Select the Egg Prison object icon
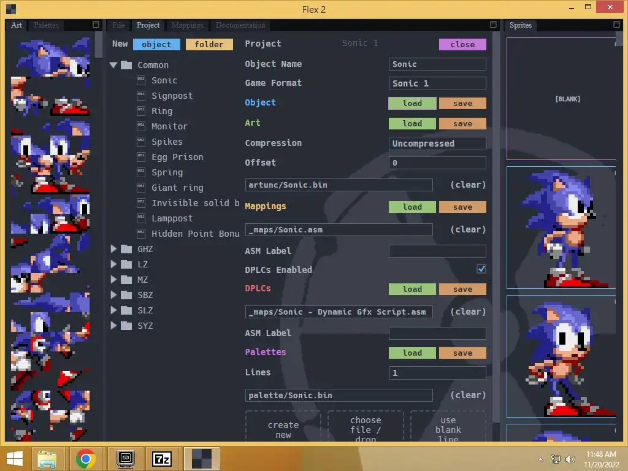628x471 pixels. click(x=141, y=156)
